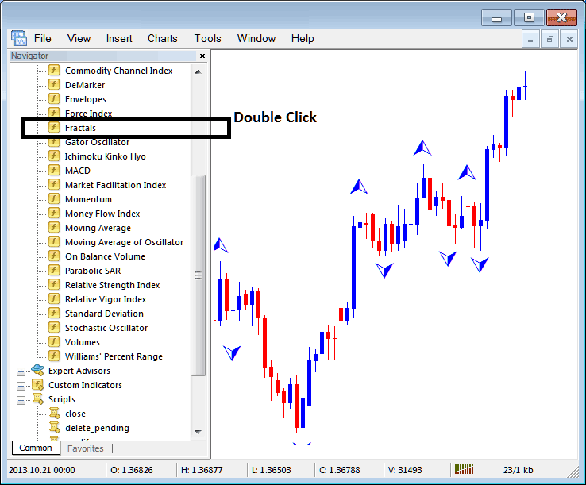Select Standard Deviation indicator

(104, 313)
